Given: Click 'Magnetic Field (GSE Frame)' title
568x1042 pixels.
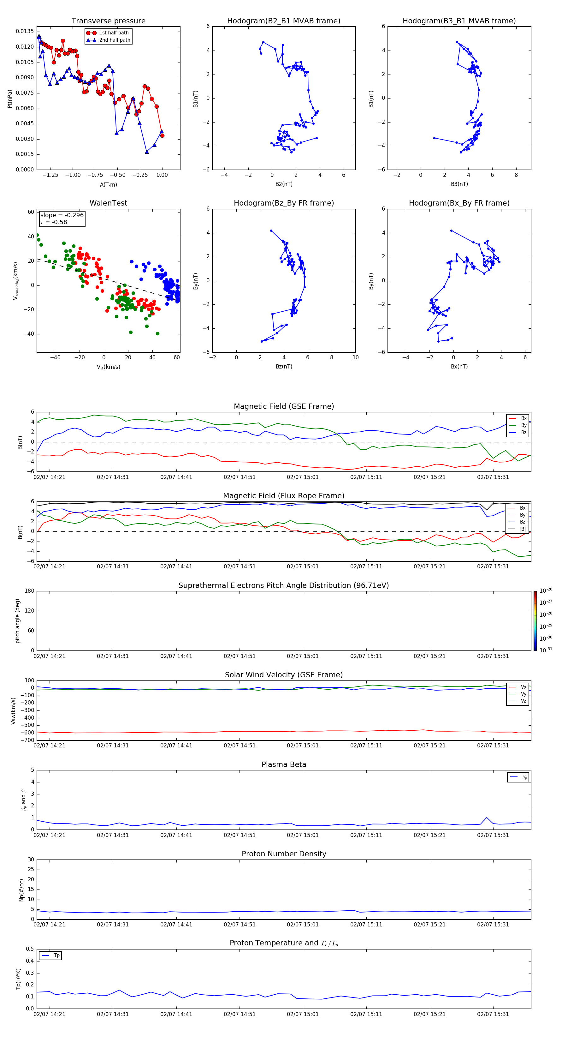Looking at the screenshot, I should 284,406.
